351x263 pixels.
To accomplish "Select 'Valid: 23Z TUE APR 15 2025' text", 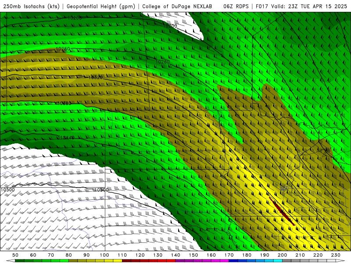I will coord(309,6).
